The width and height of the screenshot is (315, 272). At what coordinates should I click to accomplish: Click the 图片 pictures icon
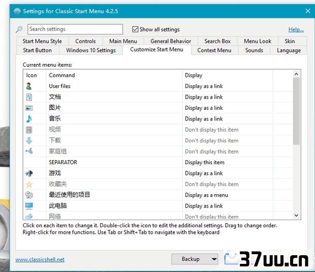[x=29, y=108]
